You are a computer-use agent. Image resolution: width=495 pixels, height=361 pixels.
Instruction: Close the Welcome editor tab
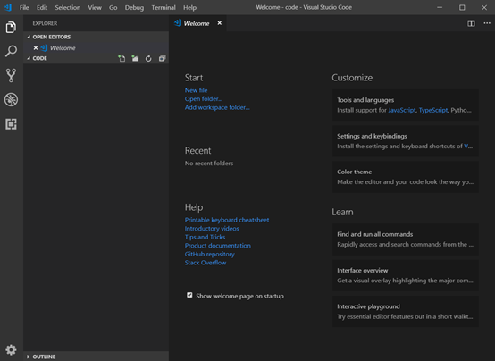tap(220, 23)
